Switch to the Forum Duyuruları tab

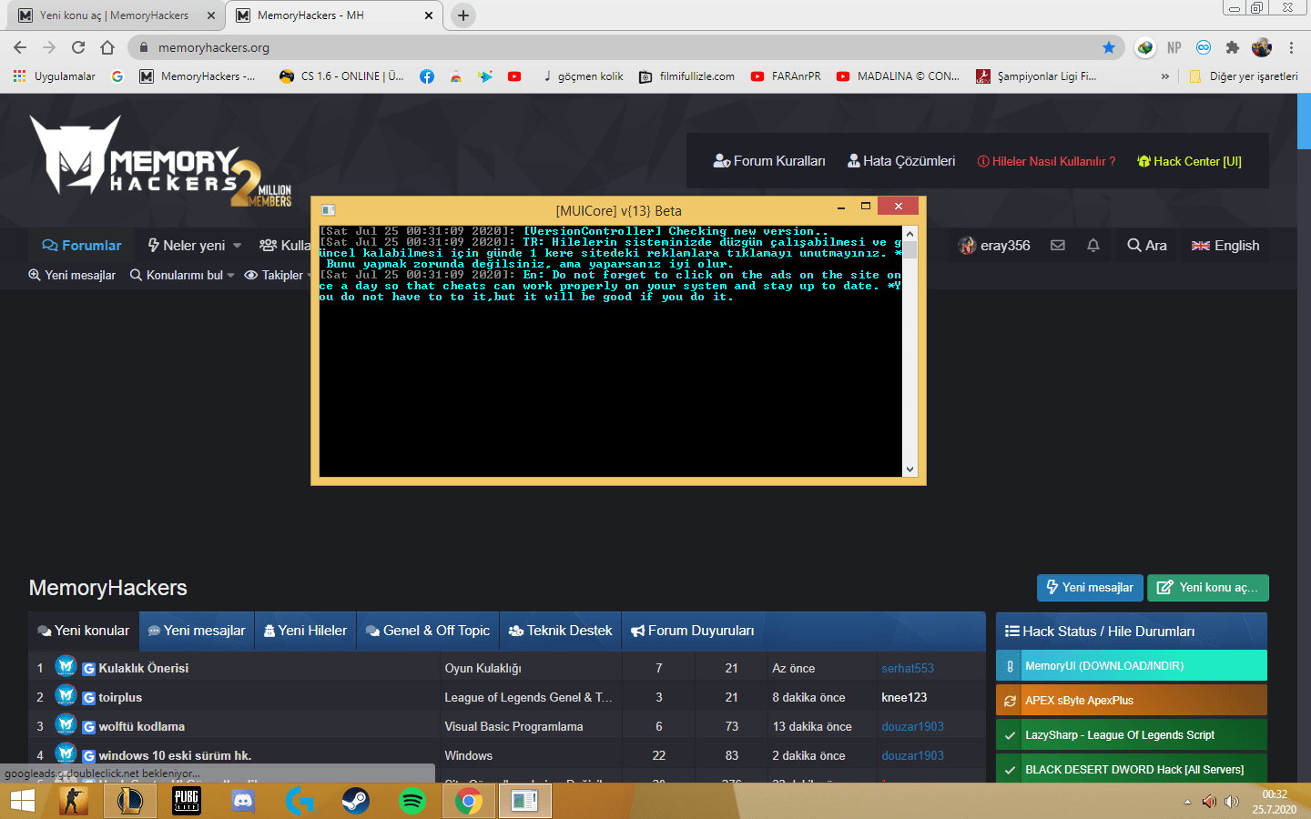tap(693, 631)
